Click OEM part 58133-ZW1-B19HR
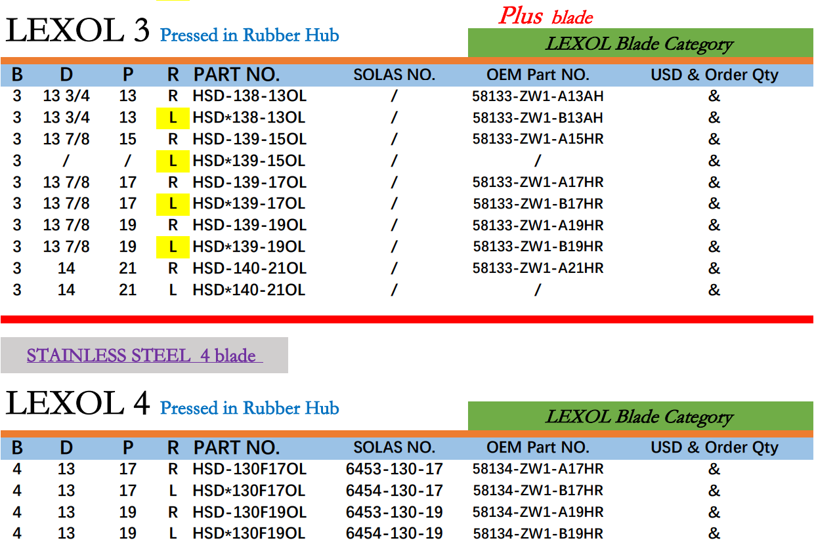This screenshot has width=814, height=549. (x=538, y=247)
